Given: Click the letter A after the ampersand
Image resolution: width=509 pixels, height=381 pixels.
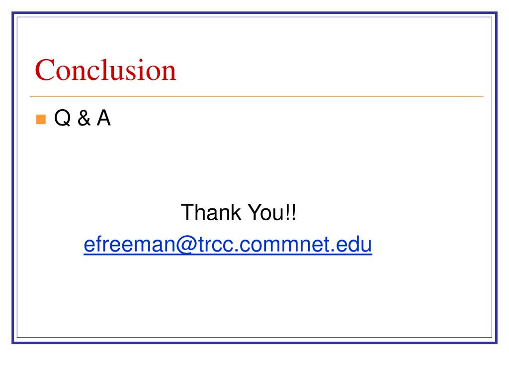Looking at the screenshot, I should 104,118.
